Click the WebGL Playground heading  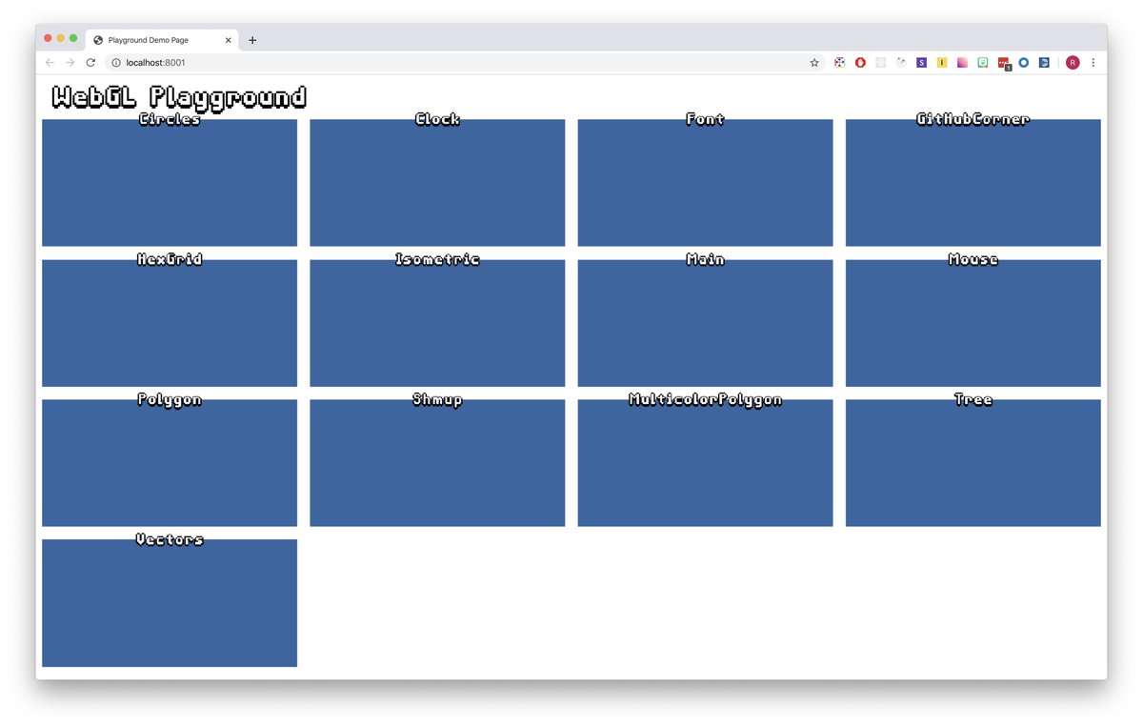[179, 97]
